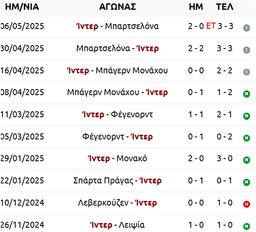Click green win icon for 05/03/2025 match
The width and height of the screenshot is (256, 232).
pyautogui.click(x=247, y=138)
